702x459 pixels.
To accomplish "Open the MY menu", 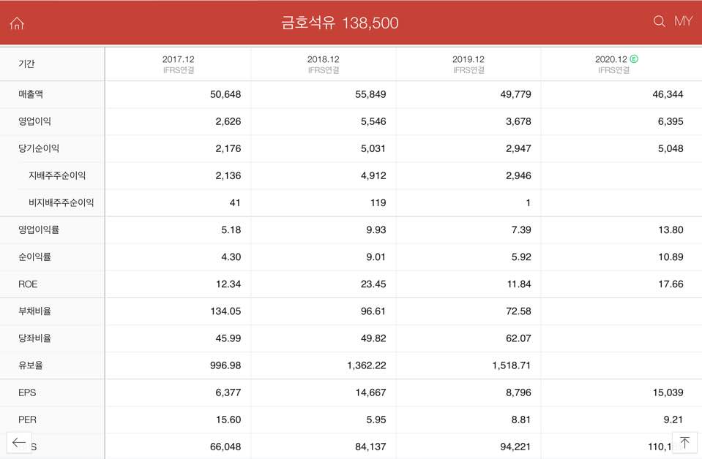I will click(683, 21).
